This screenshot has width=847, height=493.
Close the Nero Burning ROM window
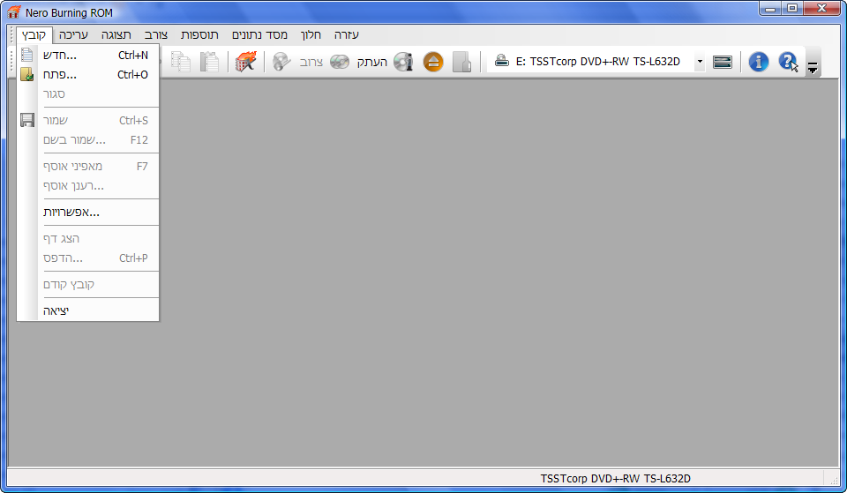821,8
